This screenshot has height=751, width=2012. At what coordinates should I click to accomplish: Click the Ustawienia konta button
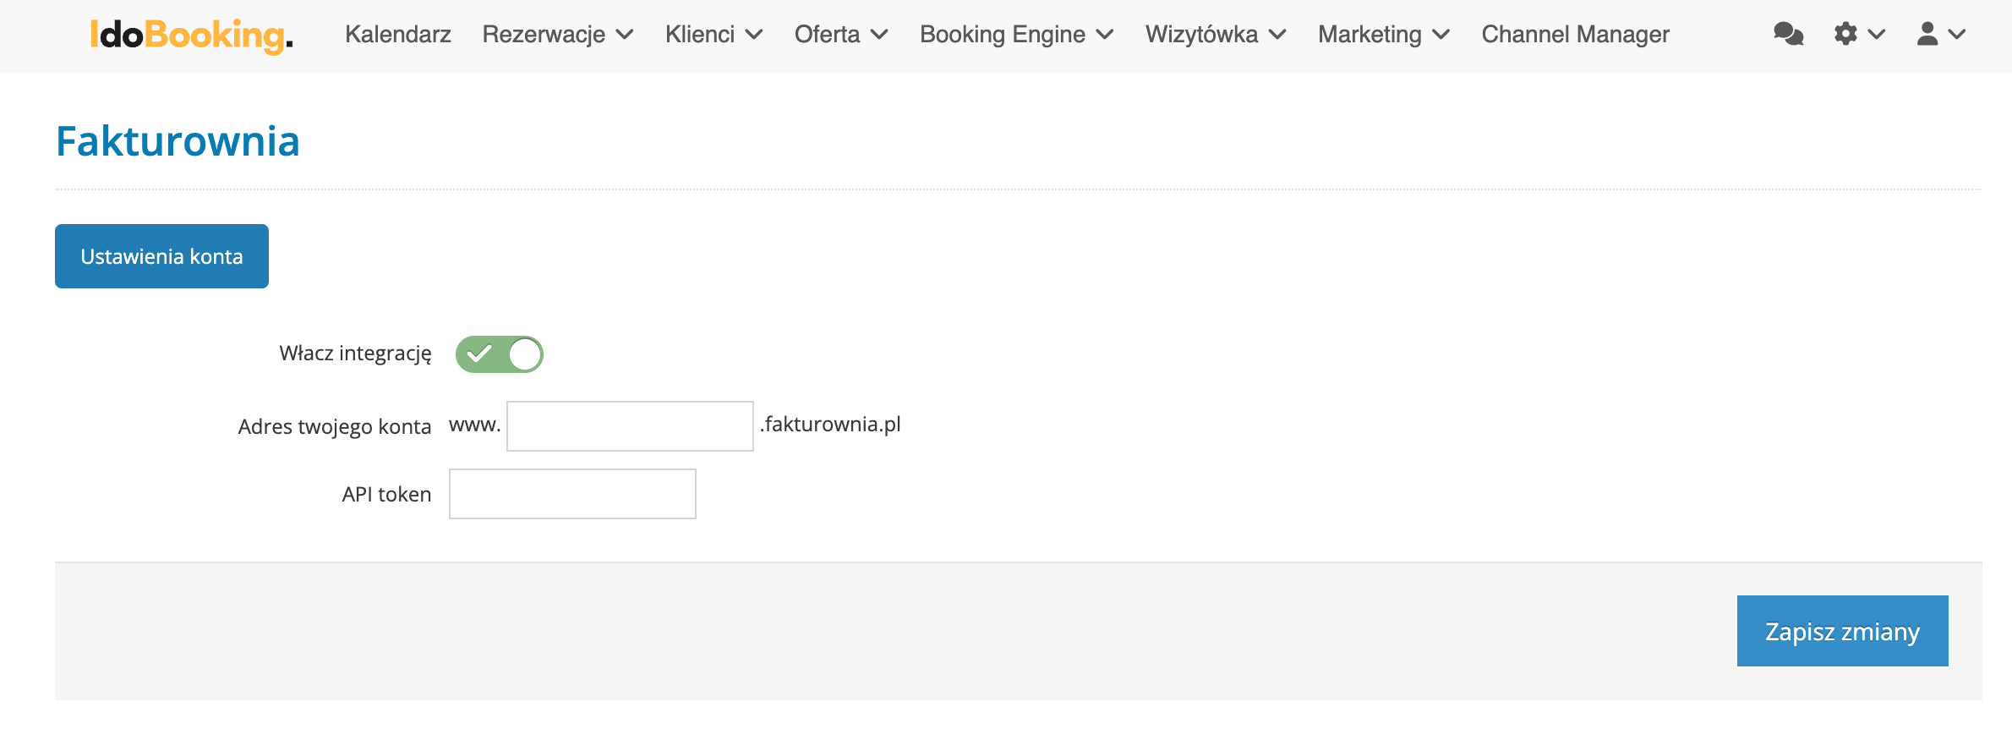161,256
